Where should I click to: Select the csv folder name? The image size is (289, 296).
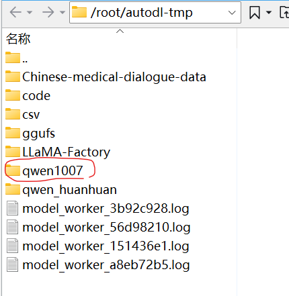click(31, 115)
